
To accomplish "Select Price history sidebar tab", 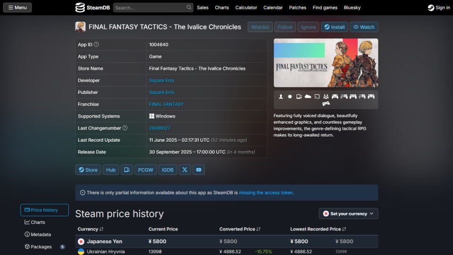I will 44,210.
